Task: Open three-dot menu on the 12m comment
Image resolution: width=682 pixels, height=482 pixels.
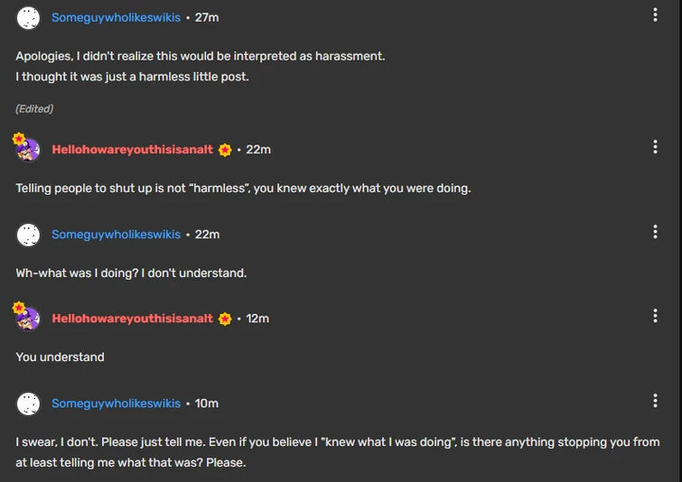Action: [655, 316]
